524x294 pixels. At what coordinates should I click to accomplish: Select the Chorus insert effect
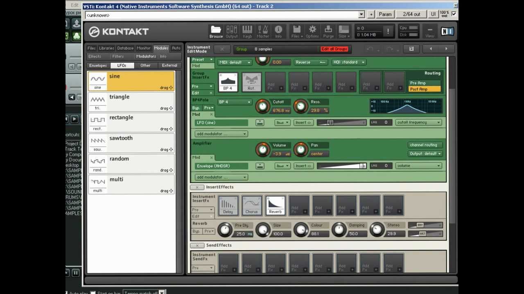pos(251,205)
